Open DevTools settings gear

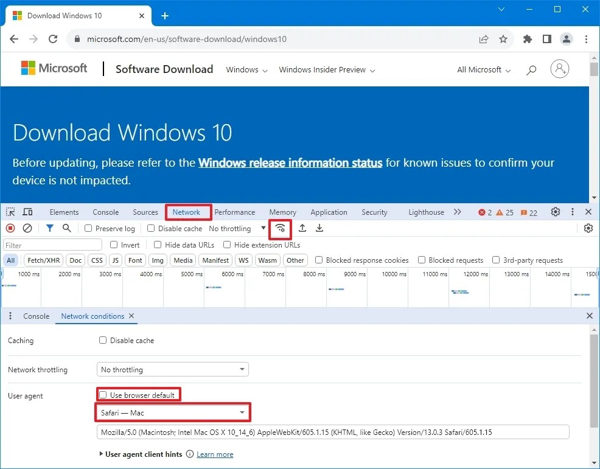click(x=555, y=212)
